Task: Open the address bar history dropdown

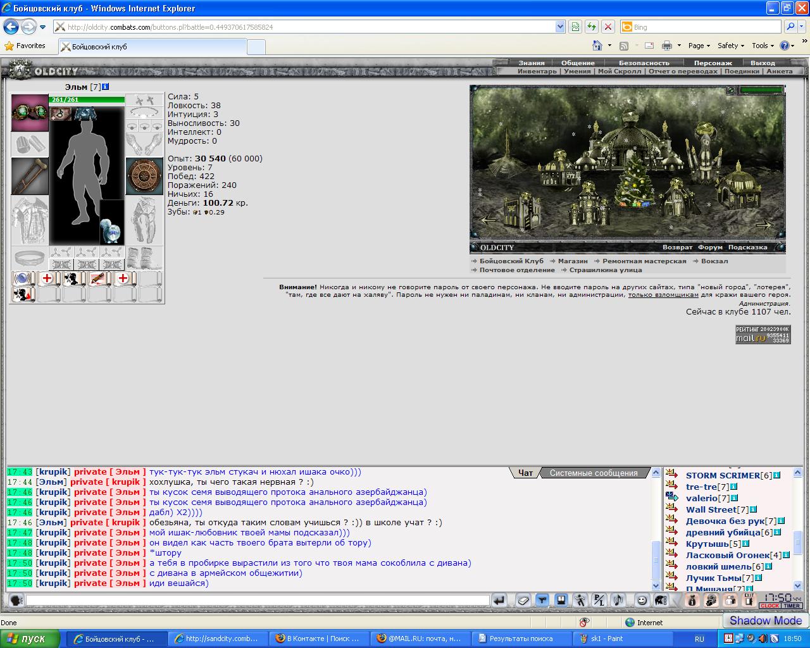Action: click(560, 27)
